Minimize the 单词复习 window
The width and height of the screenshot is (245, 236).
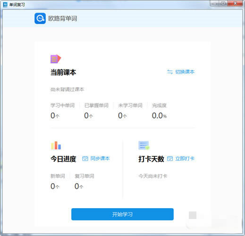pyautogui.click(x=215, y=4)
